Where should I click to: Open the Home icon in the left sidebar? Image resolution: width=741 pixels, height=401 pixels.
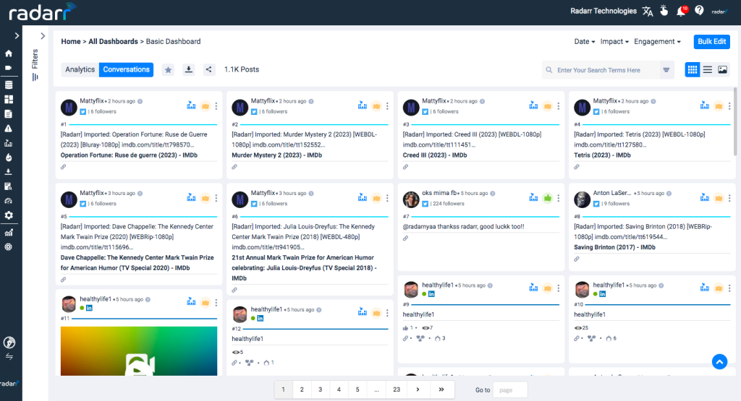[9, 53]
